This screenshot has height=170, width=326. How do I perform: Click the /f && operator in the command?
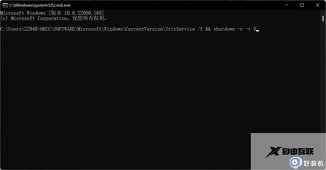(204, 29)
